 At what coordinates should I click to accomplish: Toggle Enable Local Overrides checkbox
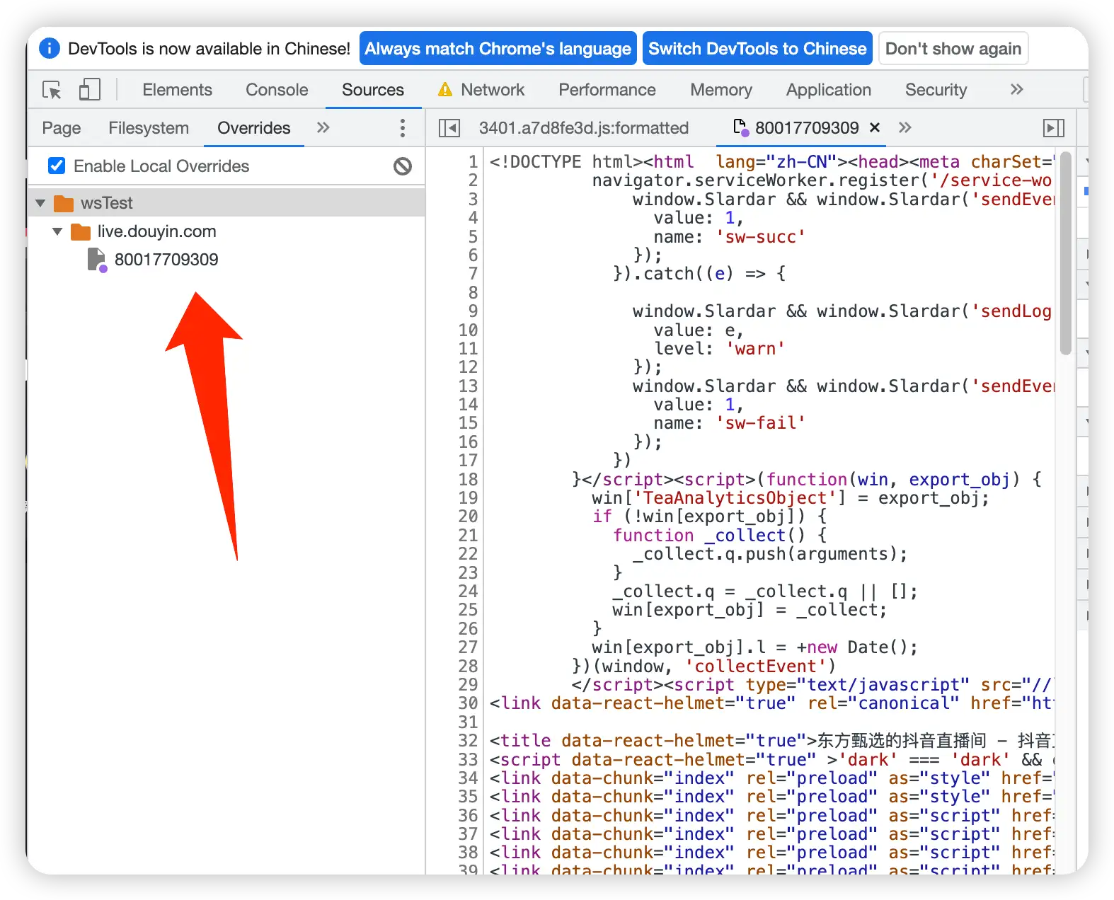coord(57,166)
